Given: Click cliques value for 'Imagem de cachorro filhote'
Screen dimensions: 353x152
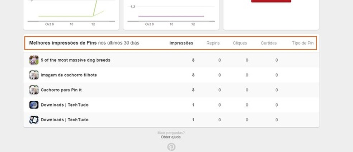Looking at the screenshot, I should point(247,75).
